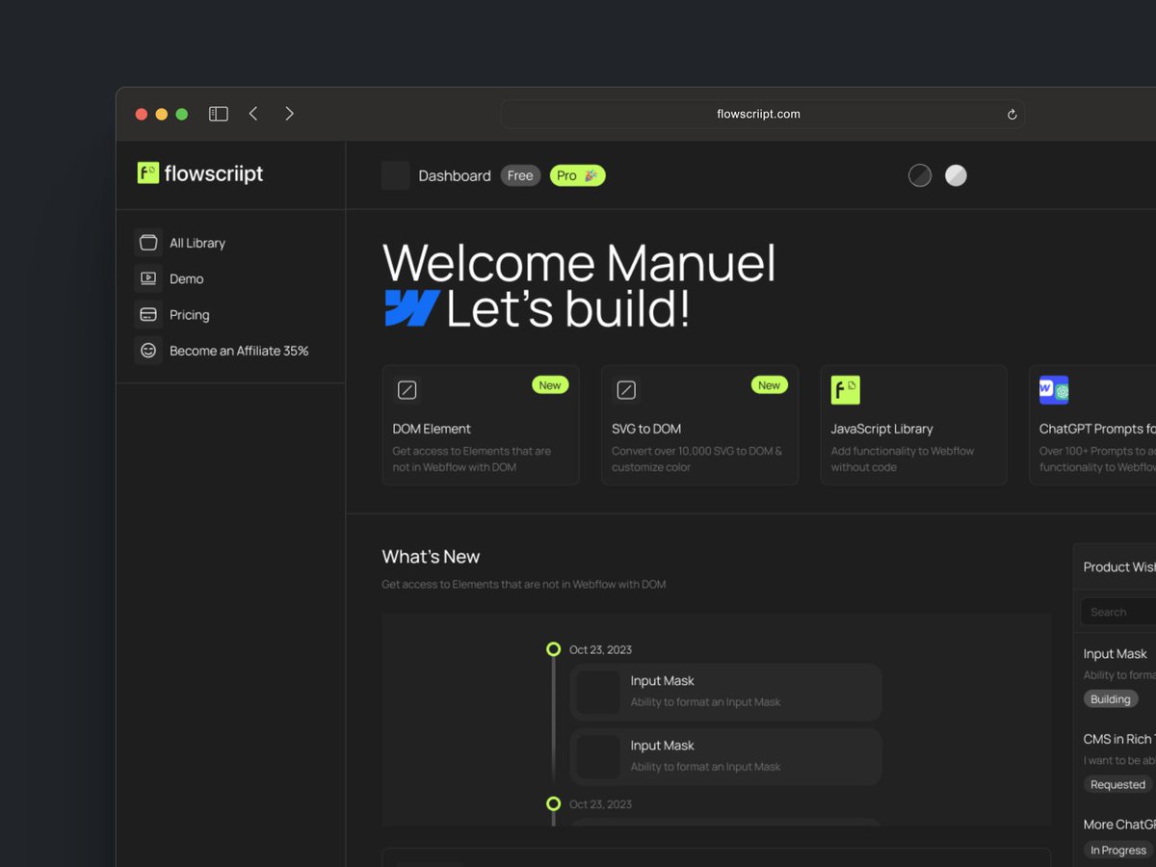Select the Demo menu item
Image resolution: width=1156 pixels, height=867 pixels.
click(187, 278)
